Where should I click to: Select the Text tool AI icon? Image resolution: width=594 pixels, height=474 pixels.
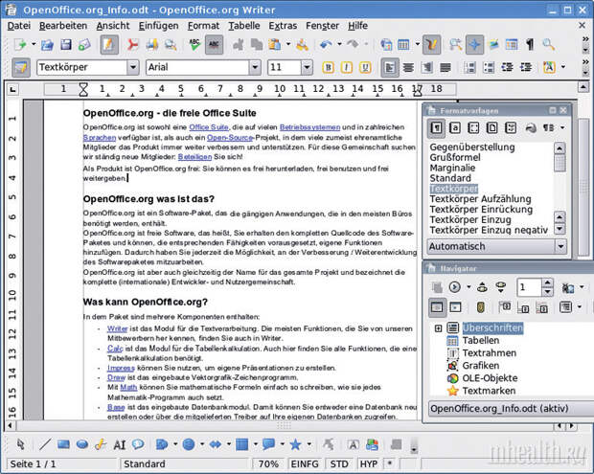(x=120, y=445)
